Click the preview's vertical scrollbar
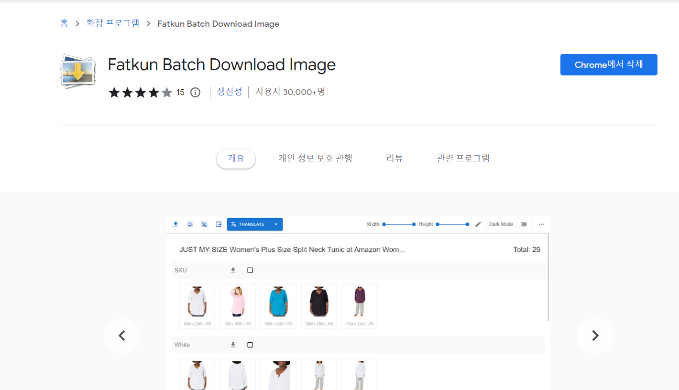679x390 pixels. coord(548,278)
